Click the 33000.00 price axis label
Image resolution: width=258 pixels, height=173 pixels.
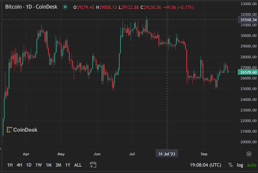point(248,4)
